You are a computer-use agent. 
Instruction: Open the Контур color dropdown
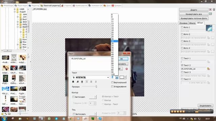tap(95, 97)
